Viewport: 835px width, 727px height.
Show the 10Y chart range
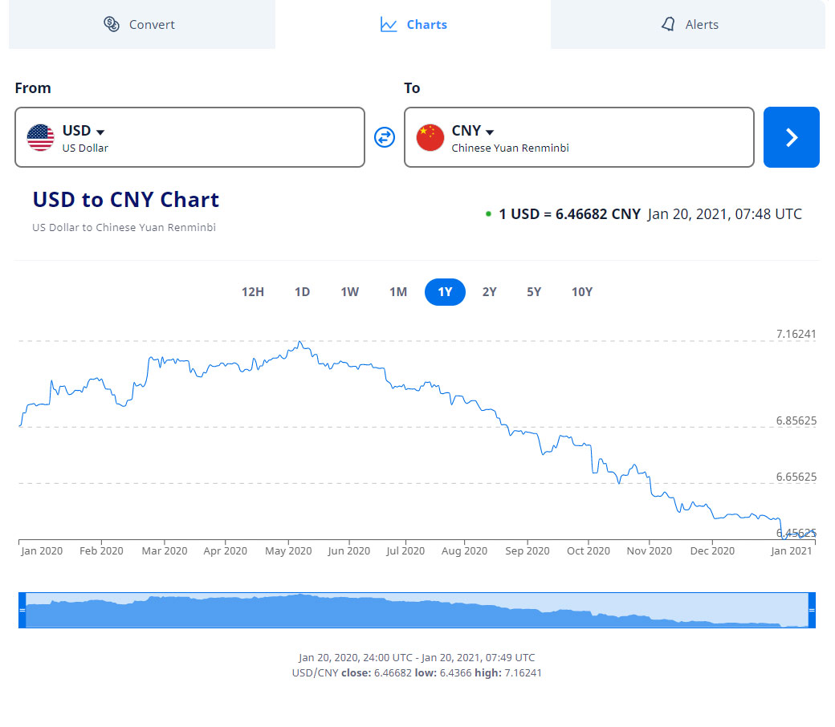pyautogui.click(x=582, y=292)
